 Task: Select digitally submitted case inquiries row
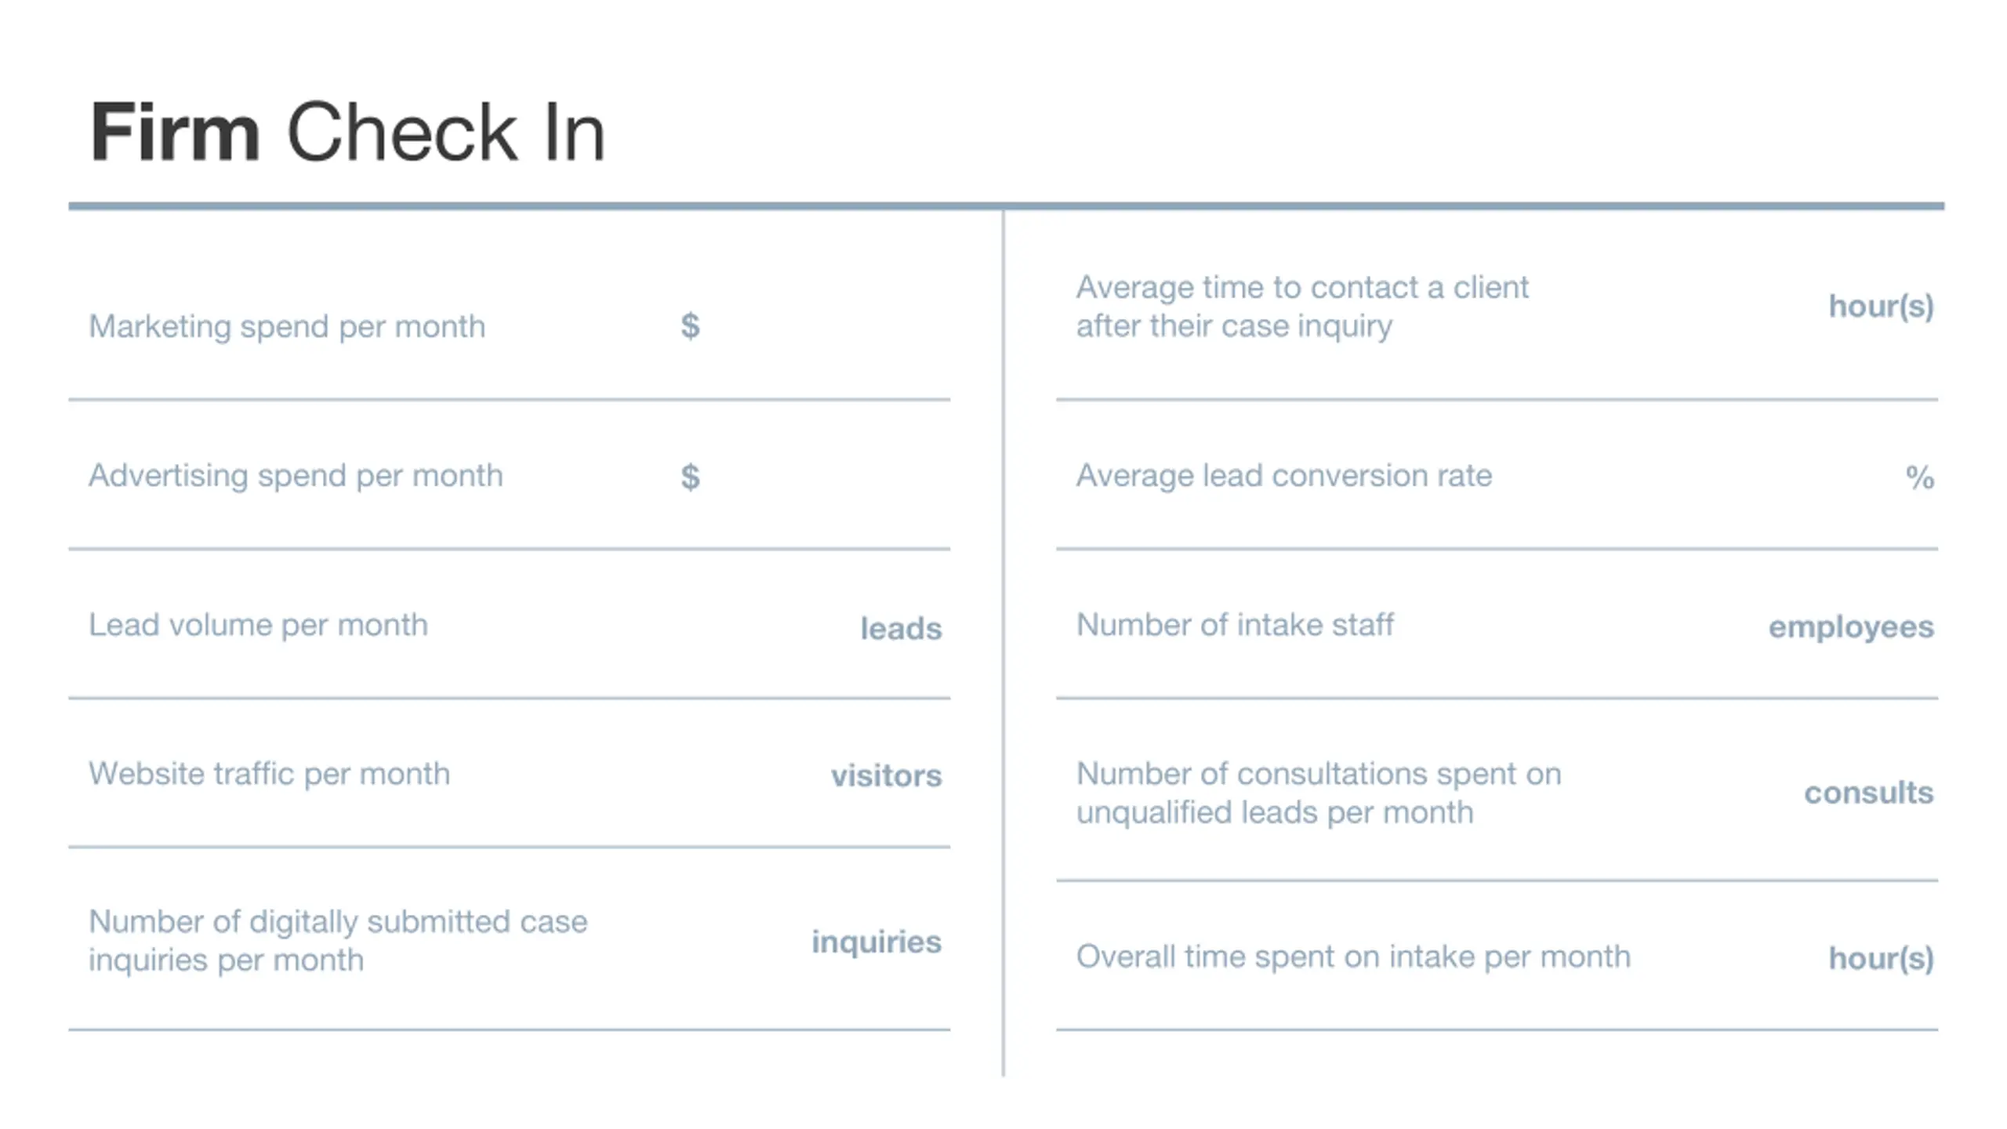pyautogui.click(x=509, y=940)
